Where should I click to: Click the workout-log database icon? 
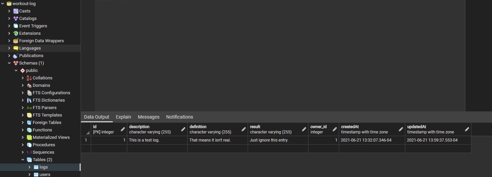coord(9,4)
